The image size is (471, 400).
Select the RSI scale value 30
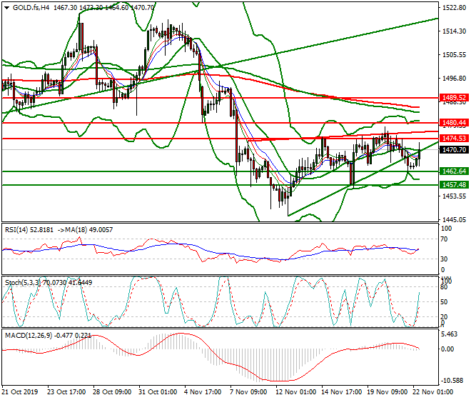[445, 259]
